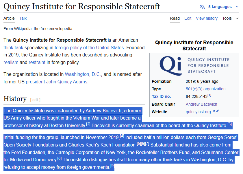243x174 pixels.
Task: Open citation [7] after Koch Foundation
Action: click(x=147, y=144)
